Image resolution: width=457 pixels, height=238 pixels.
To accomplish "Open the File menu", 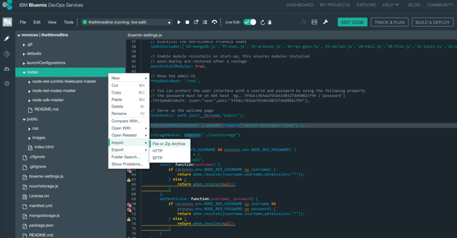I will (x=23, y=22).
